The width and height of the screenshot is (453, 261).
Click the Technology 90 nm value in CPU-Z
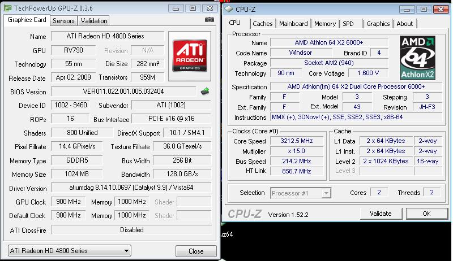(286, 73)
